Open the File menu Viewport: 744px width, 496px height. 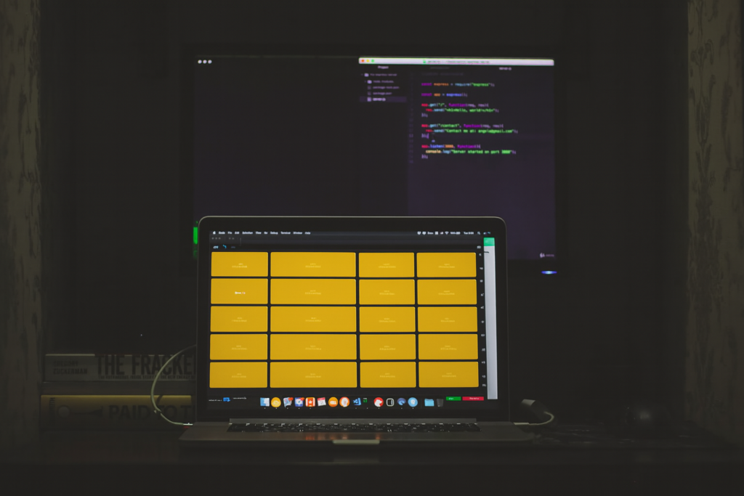[230, 233]
